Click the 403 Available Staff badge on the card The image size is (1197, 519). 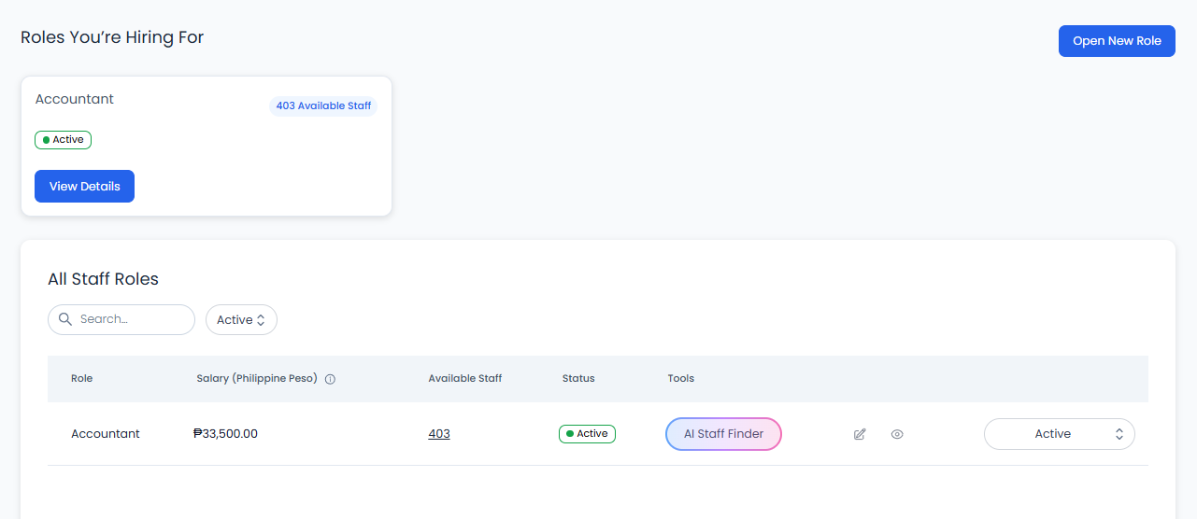323,105
